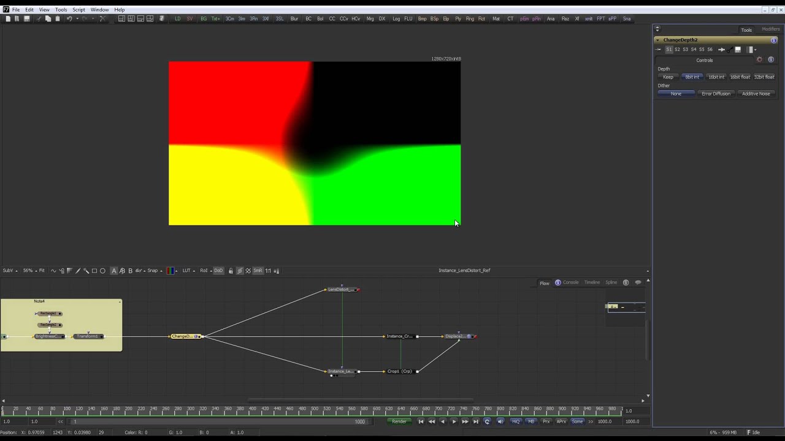Click the green Render button
This screenshot has height=441, width=785.
click(x=399, y=421)
